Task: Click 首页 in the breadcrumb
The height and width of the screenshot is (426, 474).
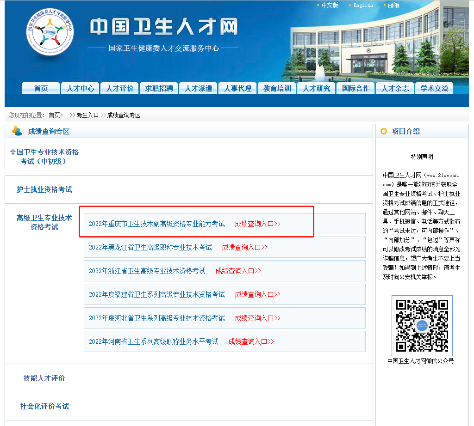Action: point(56,115)
